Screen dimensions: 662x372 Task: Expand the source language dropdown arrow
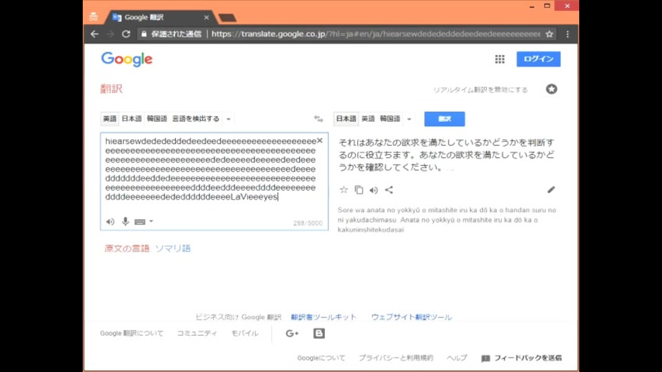click(x=228, y=119)
